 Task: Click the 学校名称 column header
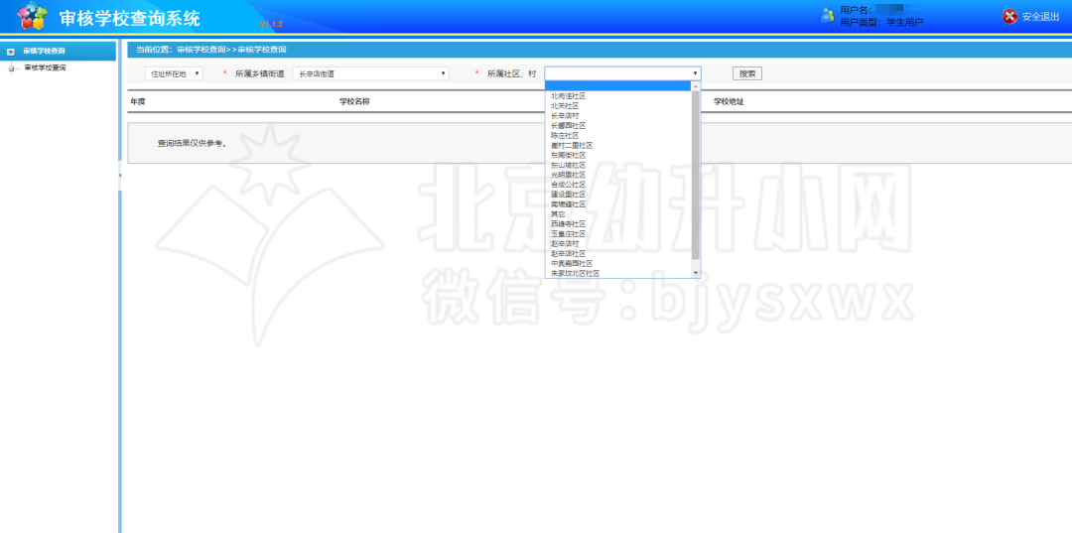click(x=354, y=102)
